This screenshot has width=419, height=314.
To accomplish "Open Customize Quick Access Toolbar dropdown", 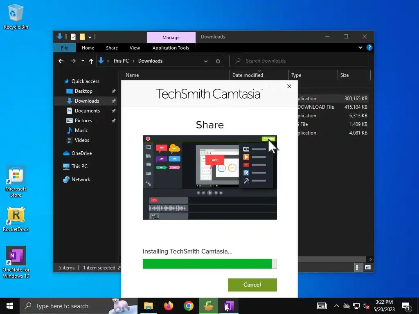I will [x=90, y=37].
